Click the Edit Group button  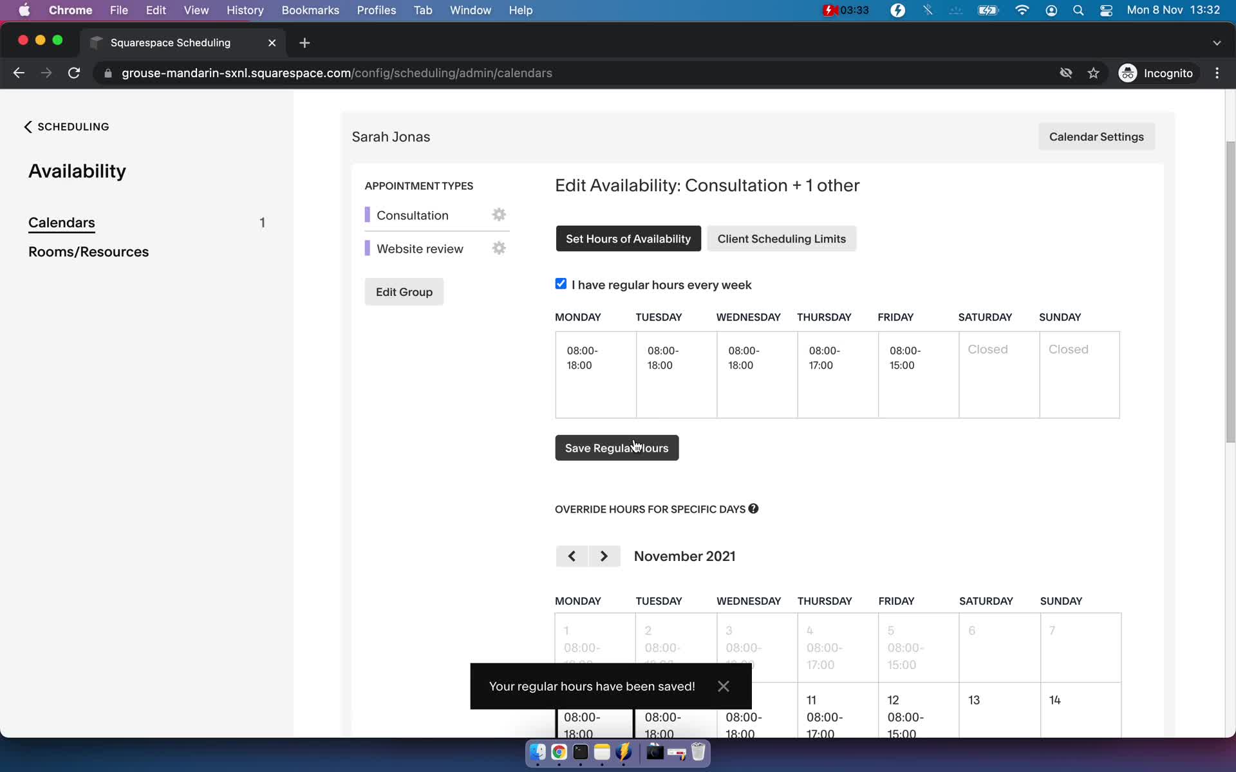pos(403,291)
